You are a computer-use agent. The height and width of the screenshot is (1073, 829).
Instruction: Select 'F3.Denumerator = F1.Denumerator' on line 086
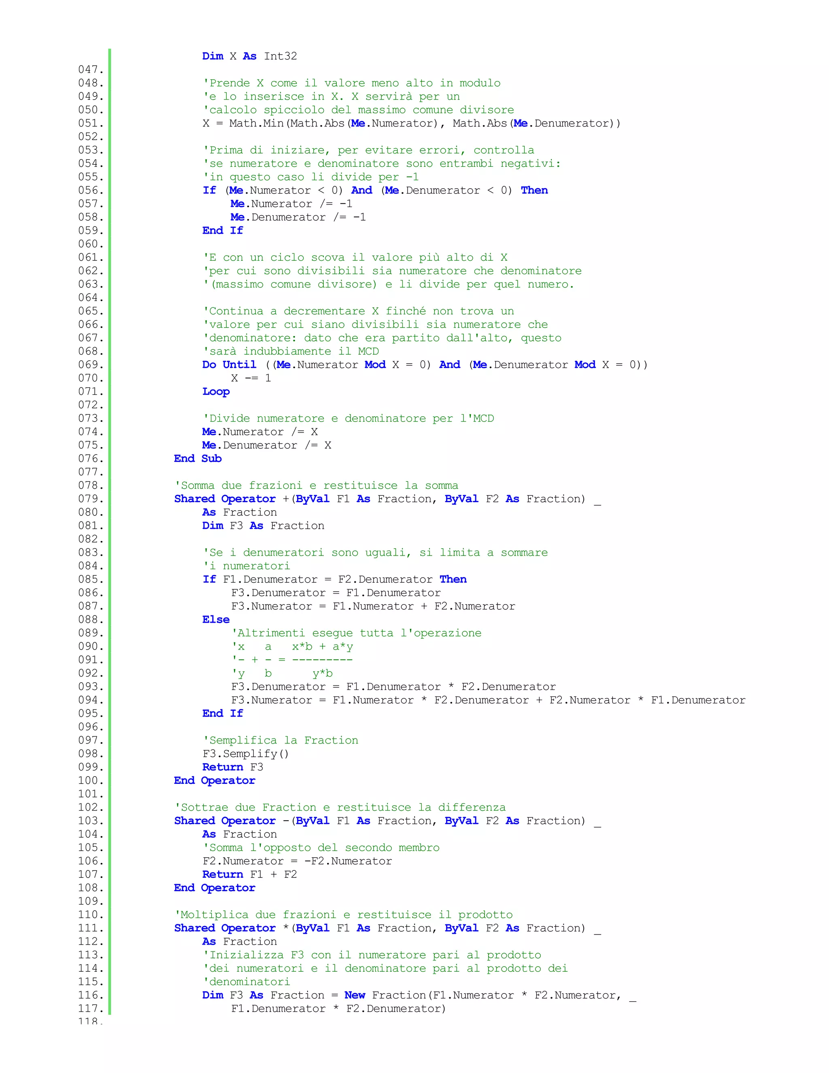pyautogui.click(x=336, y=593)
